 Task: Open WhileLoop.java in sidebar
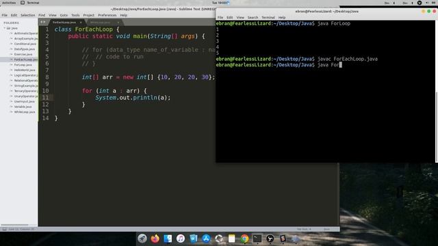25,112
